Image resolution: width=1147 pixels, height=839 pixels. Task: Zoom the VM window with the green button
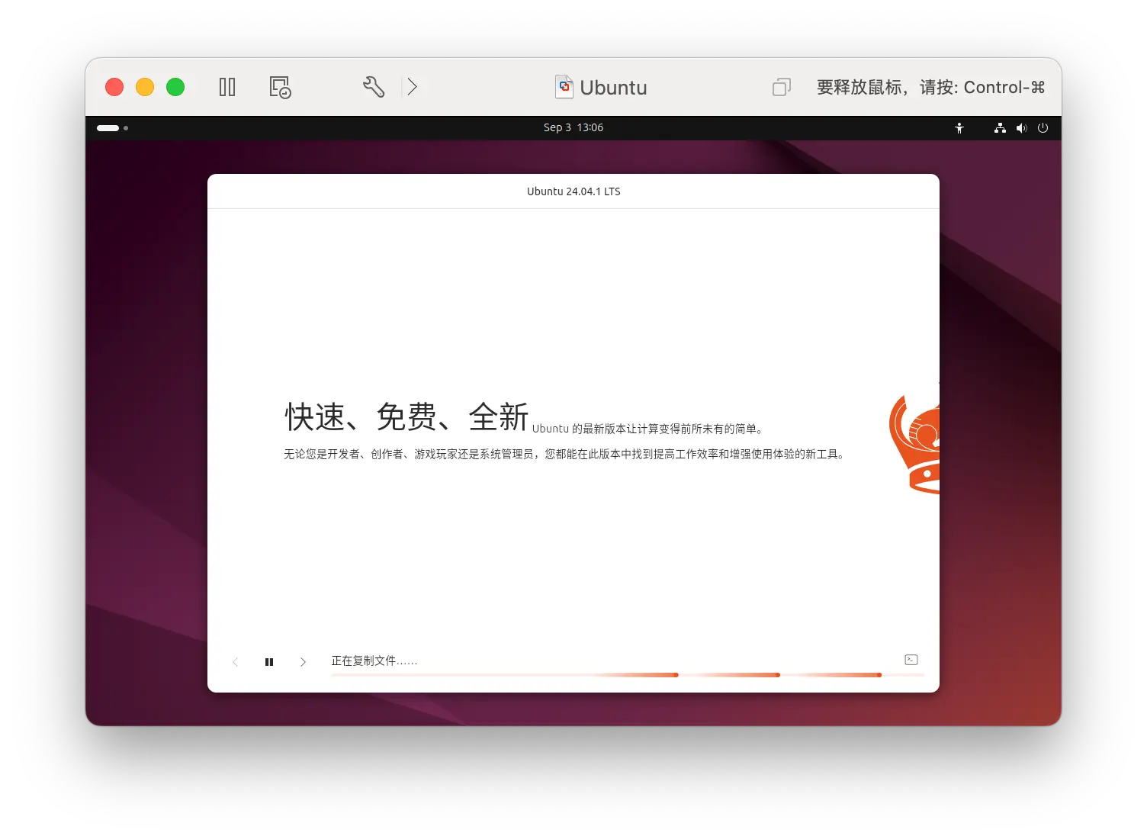click(175, 87)
